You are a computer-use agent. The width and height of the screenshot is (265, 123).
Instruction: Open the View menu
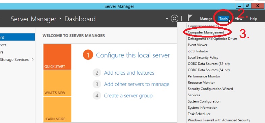[x=238, y=19]
